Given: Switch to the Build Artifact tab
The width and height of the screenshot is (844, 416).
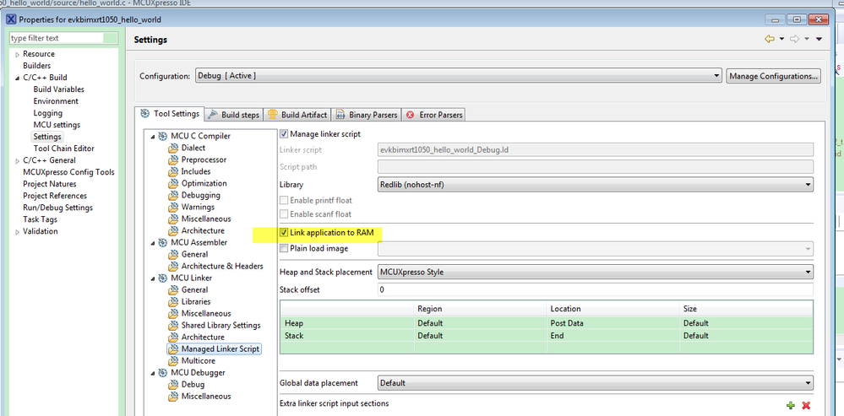Looking at the screenshot, I should click(297, 115).
